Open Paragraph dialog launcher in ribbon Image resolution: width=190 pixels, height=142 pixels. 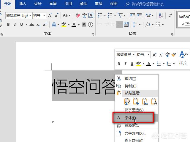coord(172,35)
